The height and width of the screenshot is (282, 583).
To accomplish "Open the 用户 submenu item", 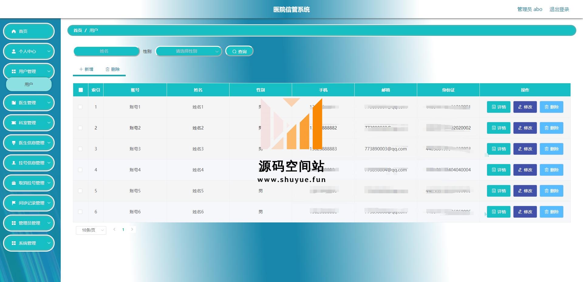I will (x=29, y=84).
